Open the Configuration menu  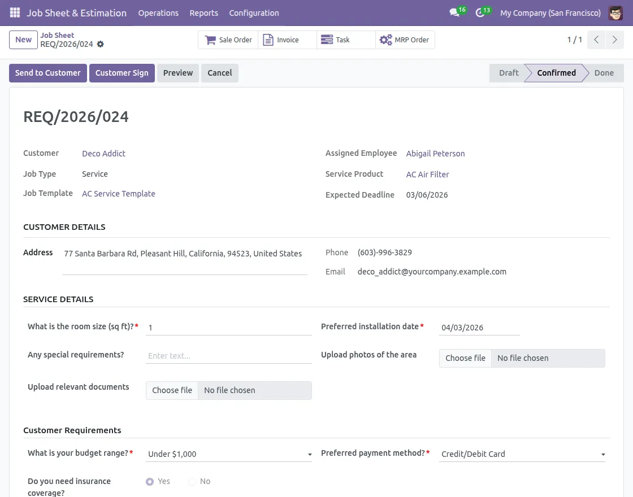254,13
